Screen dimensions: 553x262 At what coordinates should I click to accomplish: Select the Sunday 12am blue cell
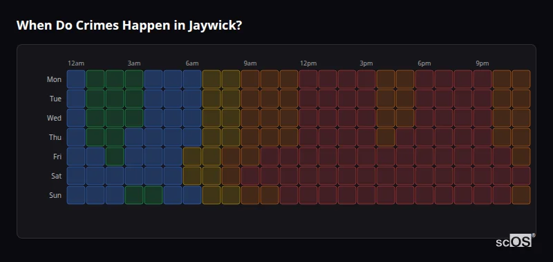coord(76,195)
